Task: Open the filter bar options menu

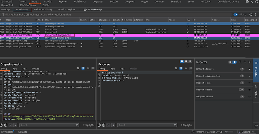Action: tap(256, 14)
